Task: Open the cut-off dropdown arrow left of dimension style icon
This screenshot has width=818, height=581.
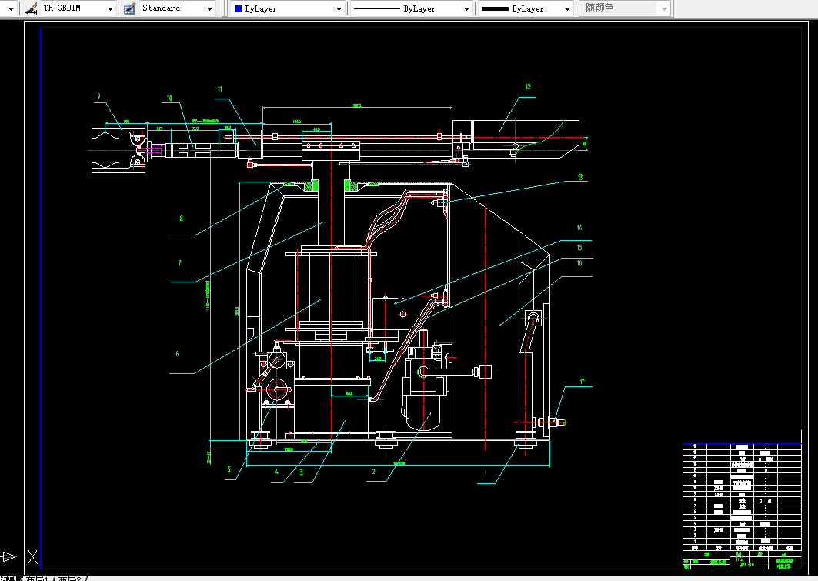Action: point(11,9)
